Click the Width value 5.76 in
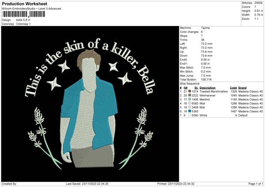Viewport: 265px width, 187px height. point(258,15)
